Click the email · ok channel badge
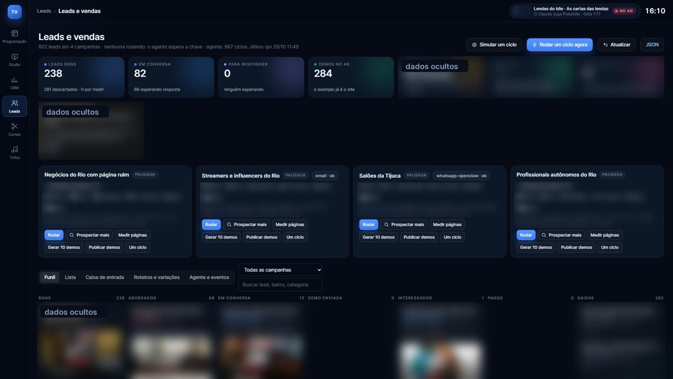The width and height of the screenshot is (673, 379). point(325,176)
